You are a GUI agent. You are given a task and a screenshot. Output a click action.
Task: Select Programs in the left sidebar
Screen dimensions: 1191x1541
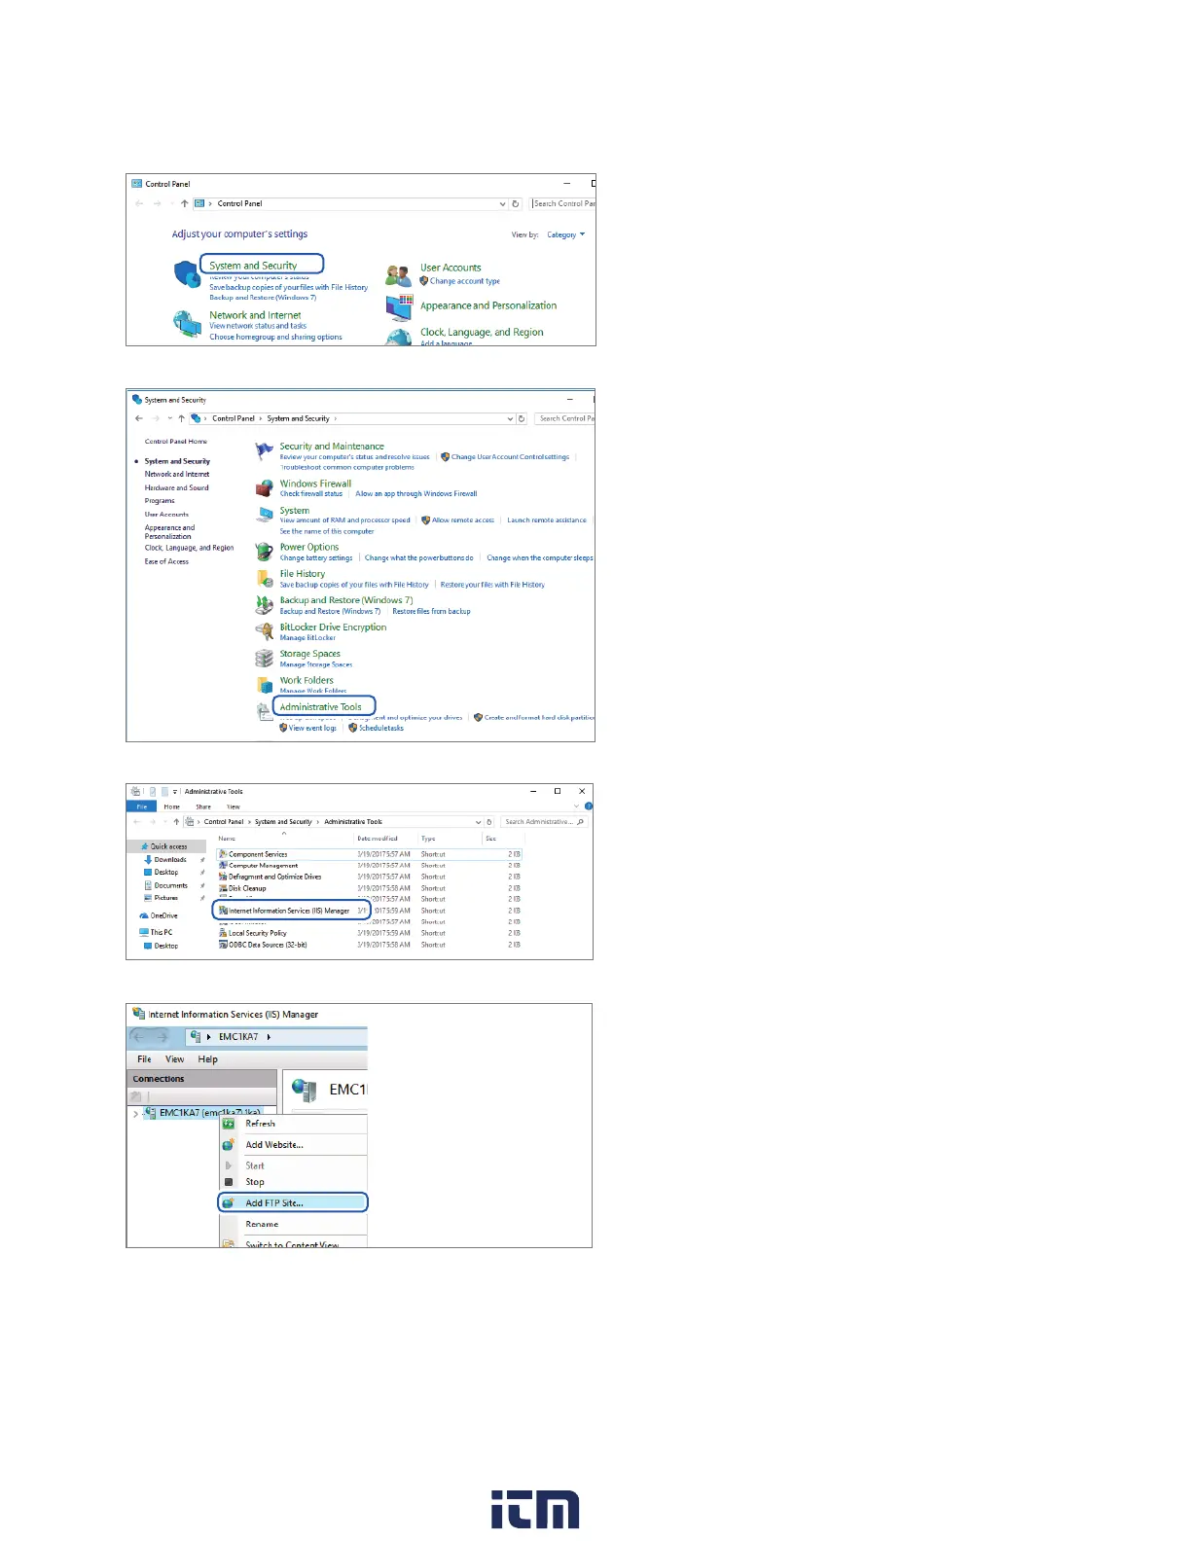click(x=160, y=501)
